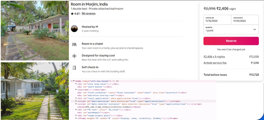Expand the site-skip-links div node
Screen dimensions: 264x120
(x=76, y=84)
